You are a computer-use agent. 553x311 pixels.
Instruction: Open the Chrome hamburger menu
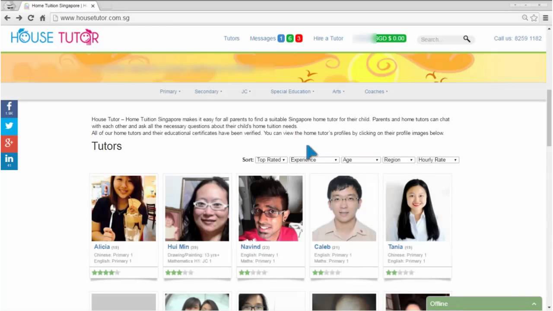(546, 18)
